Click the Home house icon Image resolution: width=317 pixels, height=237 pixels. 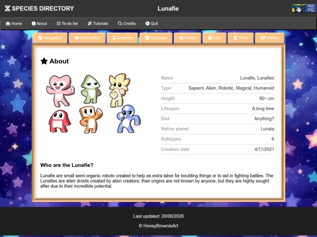pos(8,23)
